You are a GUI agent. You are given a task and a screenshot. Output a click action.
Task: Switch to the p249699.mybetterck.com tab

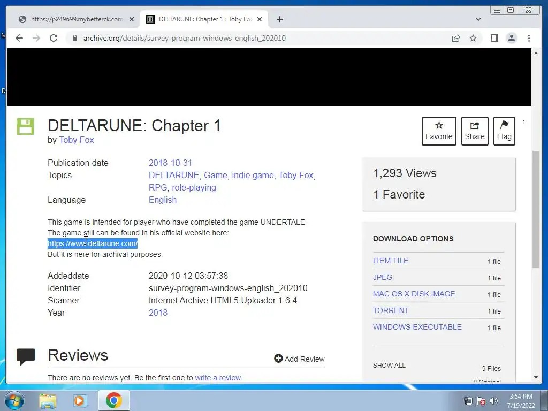[77, 19]
